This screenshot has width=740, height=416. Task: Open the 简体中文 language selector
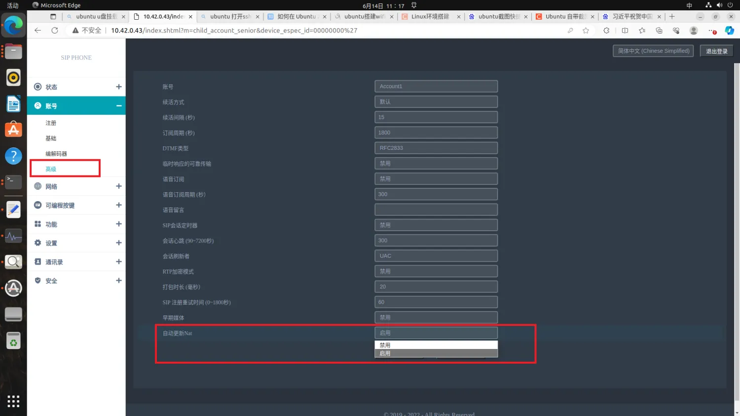tap(654, 51)
